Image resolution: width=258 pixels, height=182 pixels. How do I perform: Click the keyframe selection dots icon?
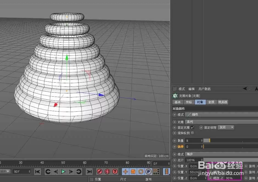coord(156,172)
